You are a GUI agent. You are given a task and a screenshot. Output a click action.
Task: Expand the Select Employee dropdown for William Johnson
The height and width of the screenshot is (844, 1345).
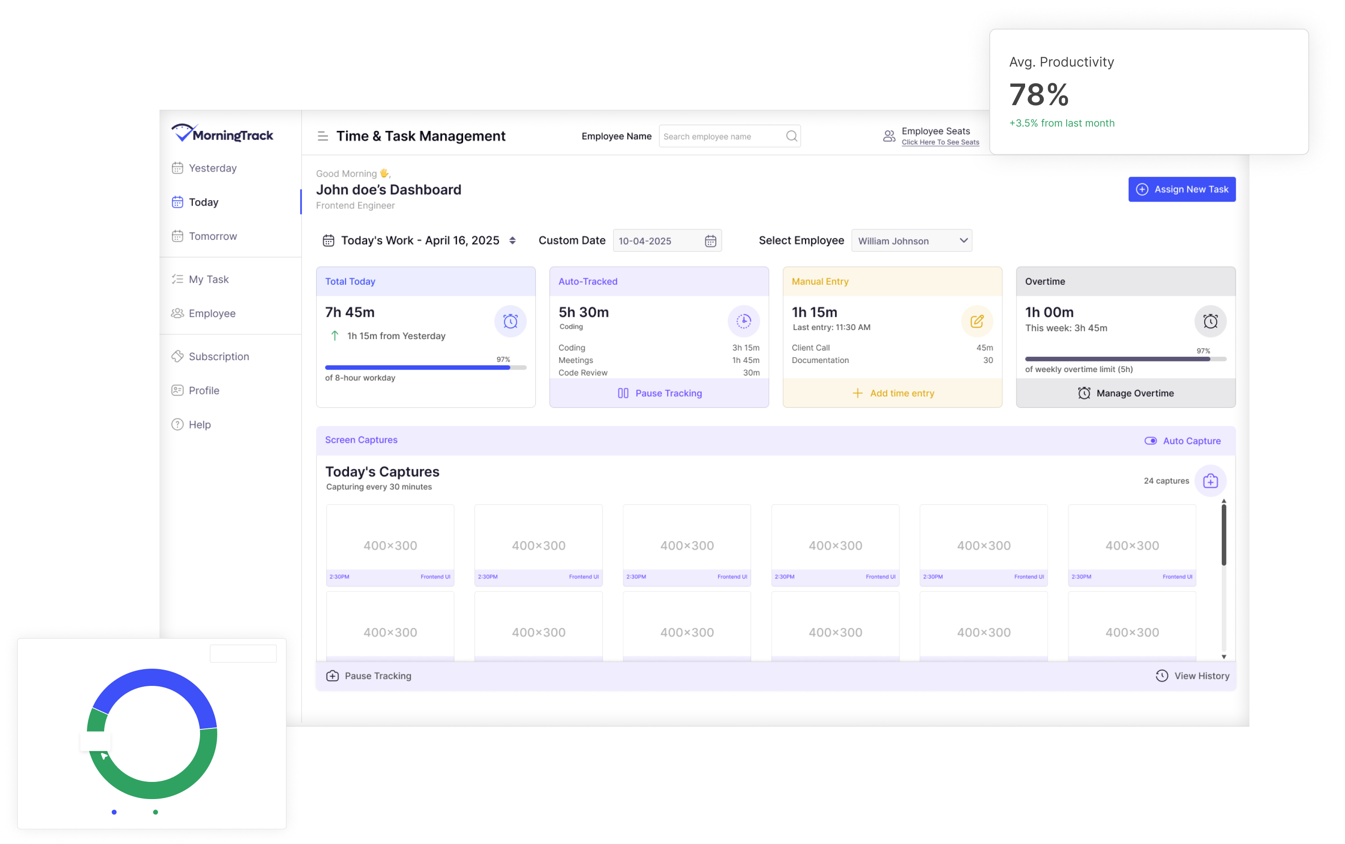pos(911,241)
